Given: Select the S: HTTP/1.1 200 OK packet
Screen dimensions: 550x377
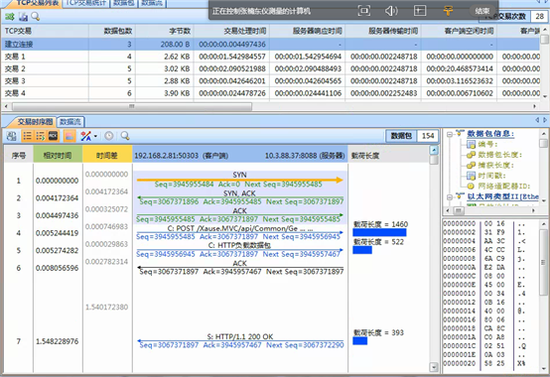Looking at the screenshot, I should 239,340.
